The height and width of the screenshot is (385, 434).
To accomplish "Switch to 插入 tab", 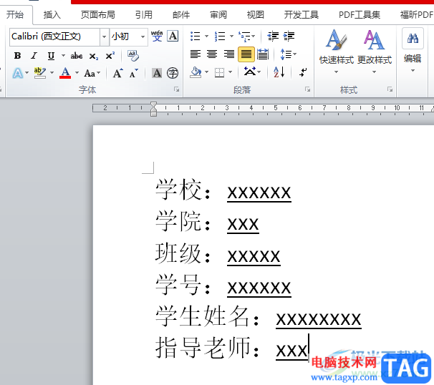I will (x=52, y=14).
